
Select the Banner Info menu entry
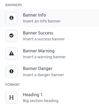[x=49, y=18]
